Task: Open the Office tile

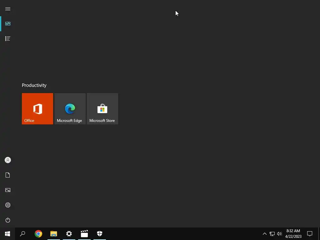Action: 37,109
